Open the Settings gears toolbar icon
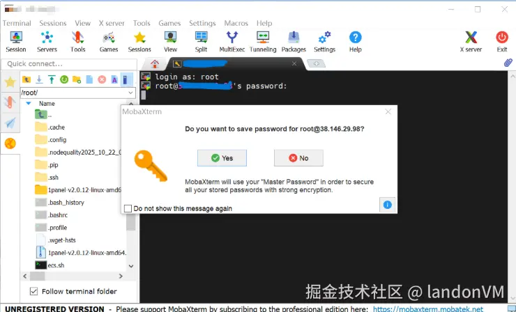Screen dimensions: 516x312 pos(324,42)
